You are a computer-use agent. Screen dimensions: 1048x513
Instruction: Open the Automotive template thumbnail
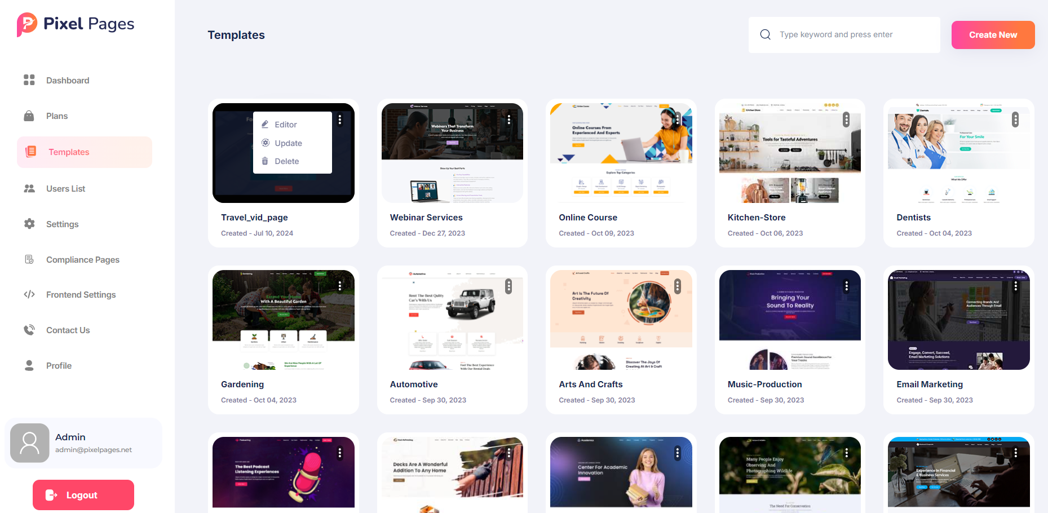click(x=452, y=320)
